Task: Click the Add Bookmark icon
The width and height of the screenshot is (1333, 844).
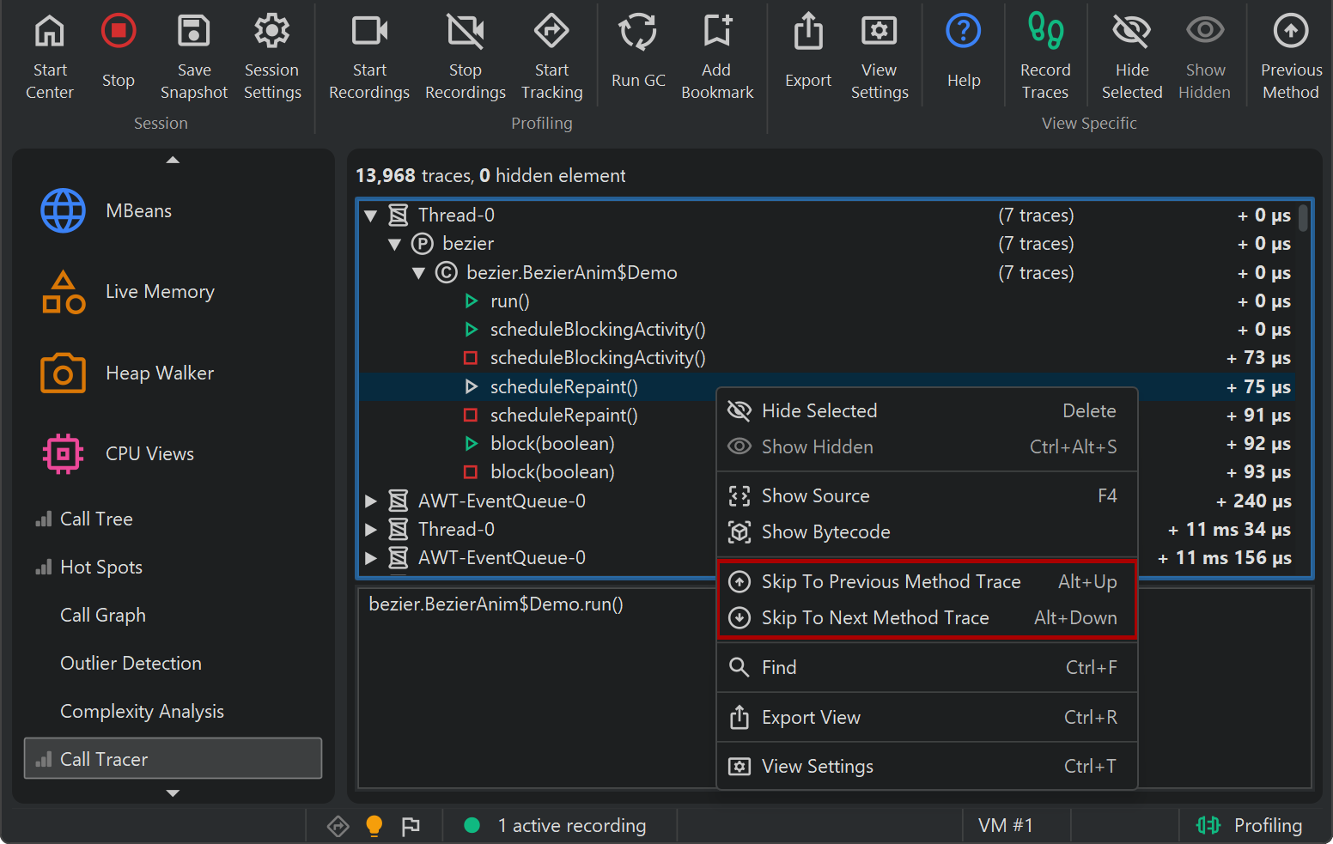Action: coord(716,33)
